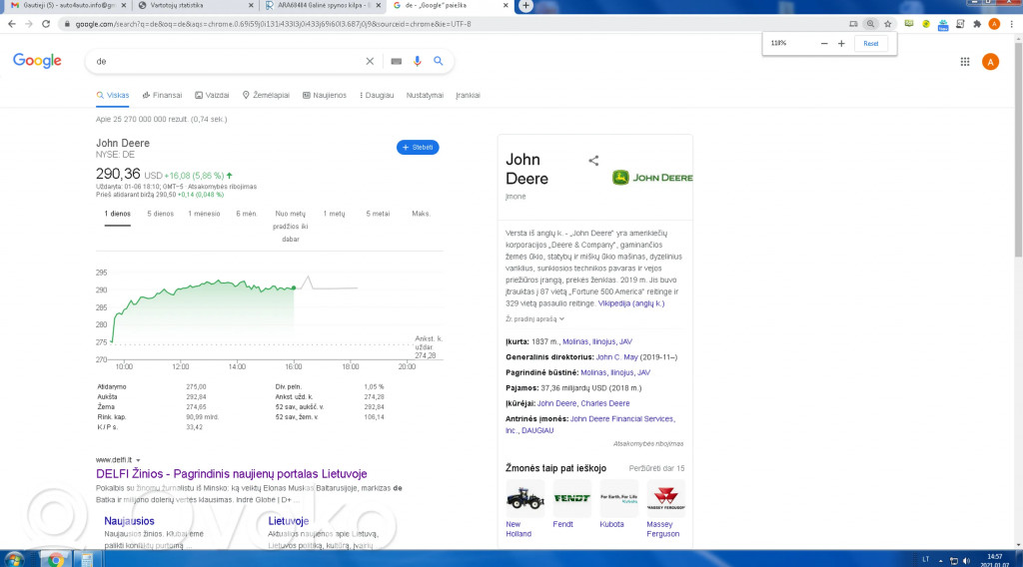
Task: Open the DELFI Žinios search result
Action: [231, 473]
